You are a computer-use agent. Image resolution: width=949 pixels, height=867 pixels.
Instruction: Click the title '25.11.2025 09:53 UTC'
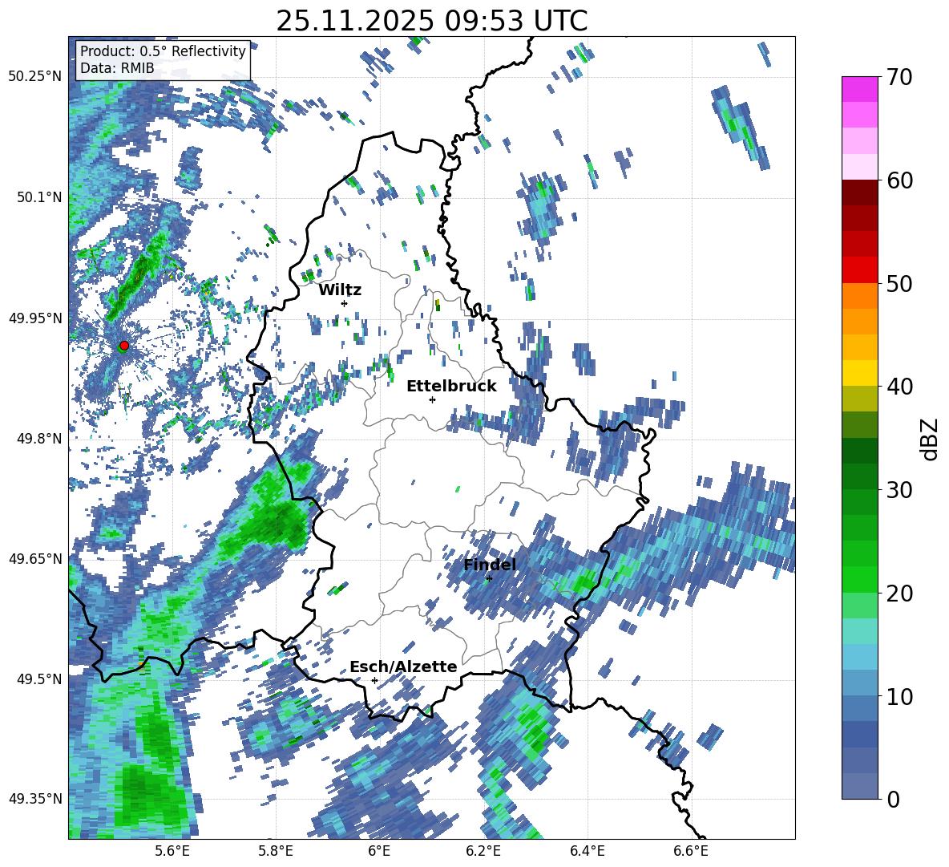pos(431,21)
